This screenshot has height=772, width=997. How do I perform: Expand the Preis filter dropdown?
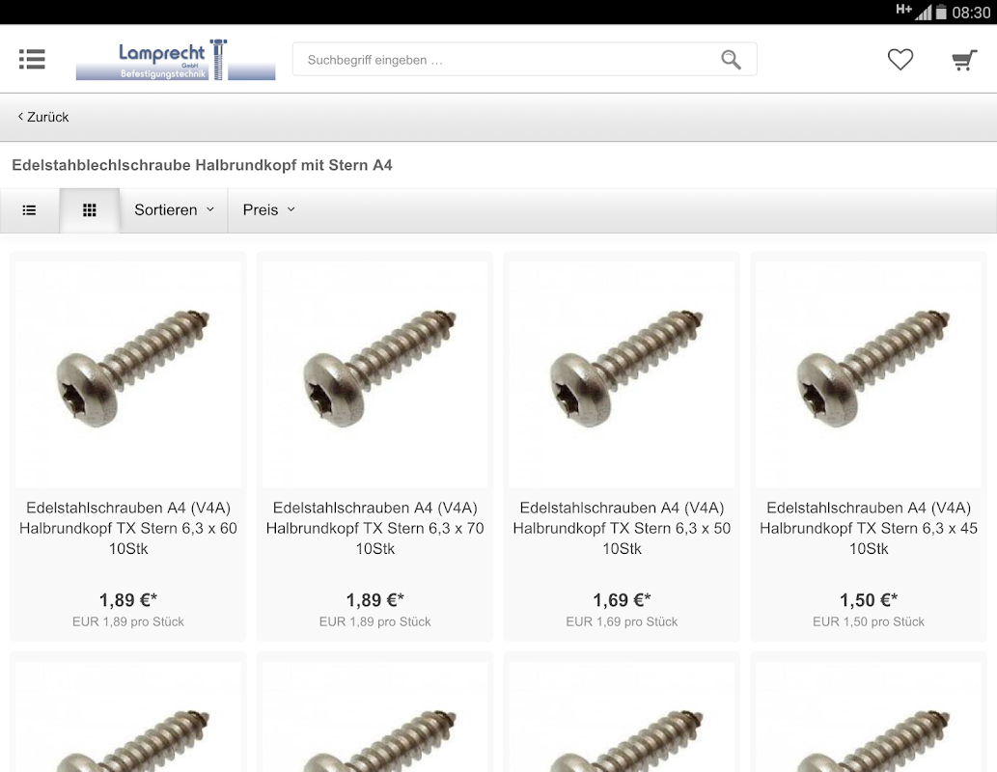tap(268, 210)
